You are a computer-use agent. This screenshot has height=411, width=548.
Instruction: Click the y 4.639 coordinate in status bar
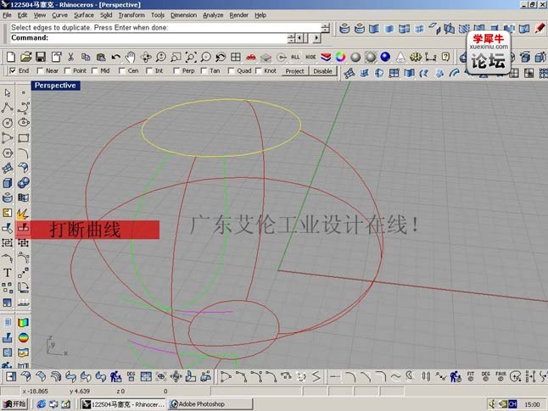point(80,392)
